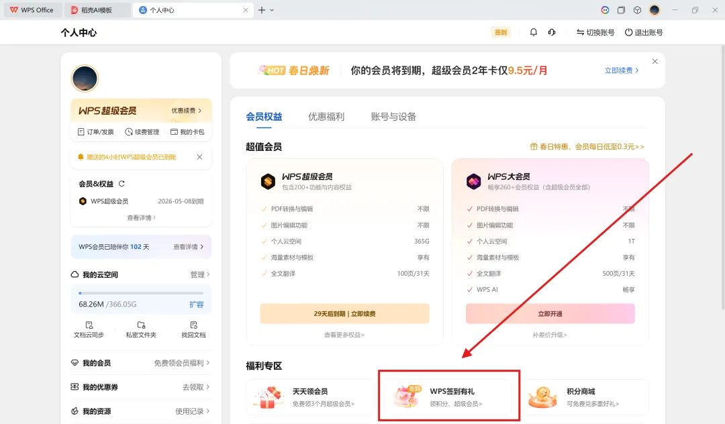Click the 我的会员 diamond icon

[75, 362]
